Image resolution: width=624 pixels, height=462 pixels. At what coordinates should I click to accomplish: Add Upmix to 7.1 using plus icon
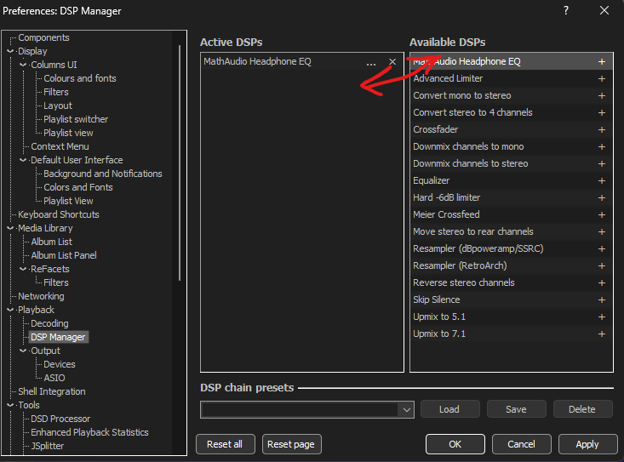tap(601, 334)
